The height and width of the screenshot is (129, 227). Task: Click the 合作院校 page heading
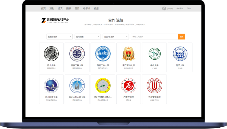116,20
